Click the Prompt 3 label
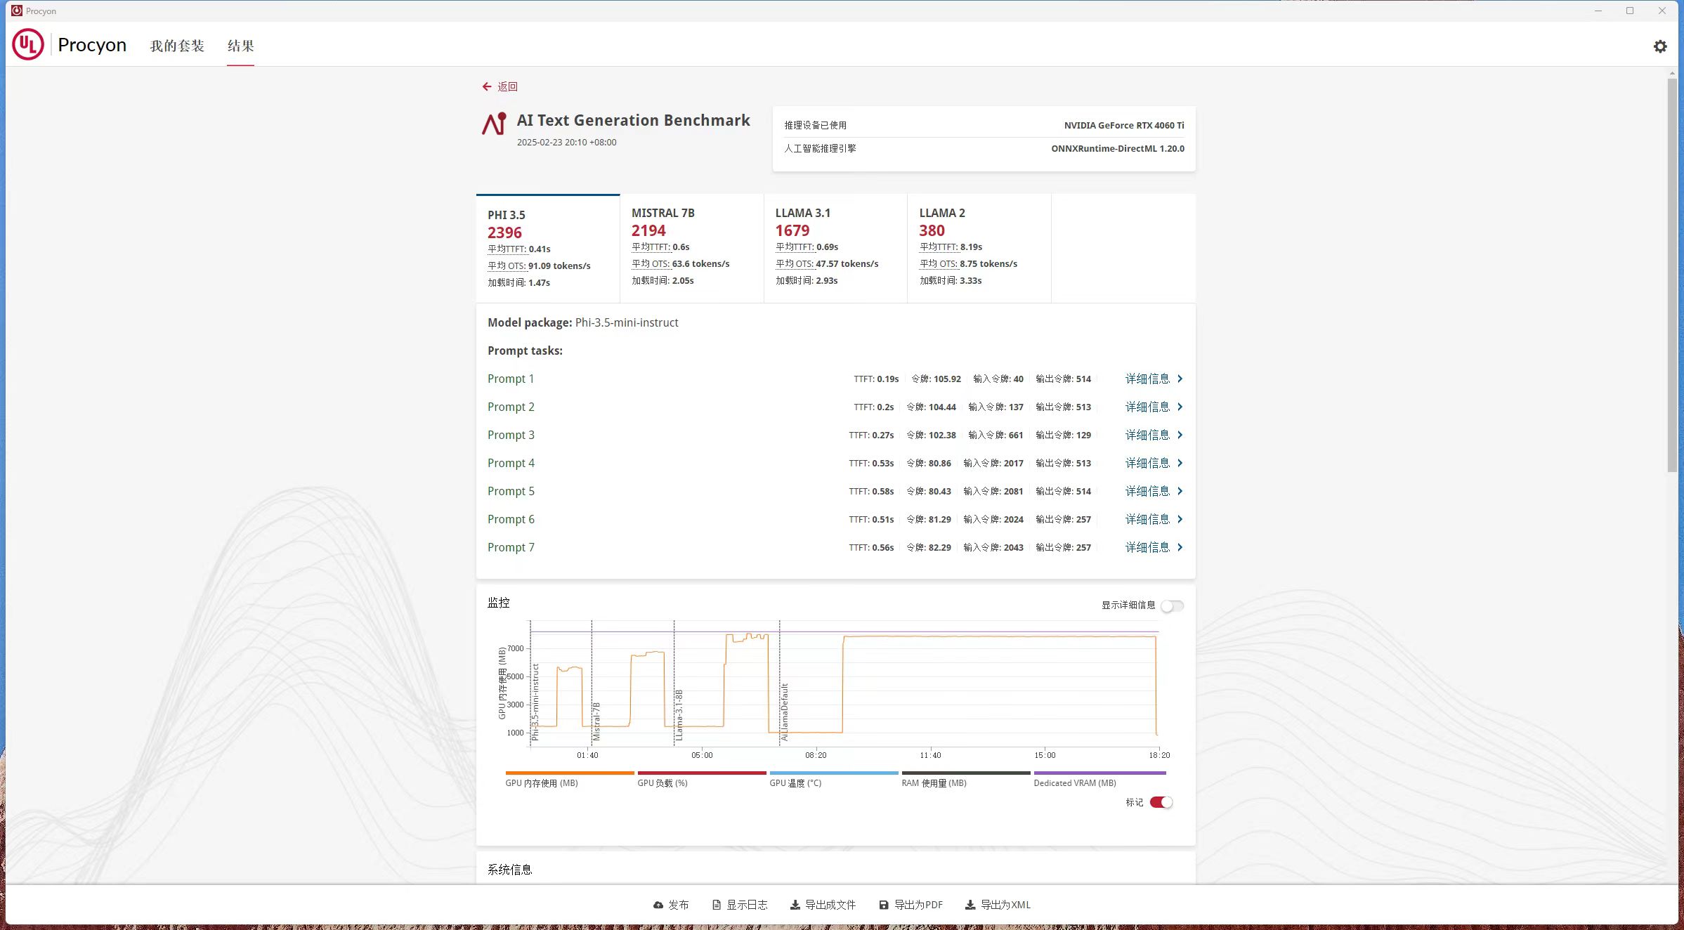This screenshot has width=1684, height=930. point(511,435)
